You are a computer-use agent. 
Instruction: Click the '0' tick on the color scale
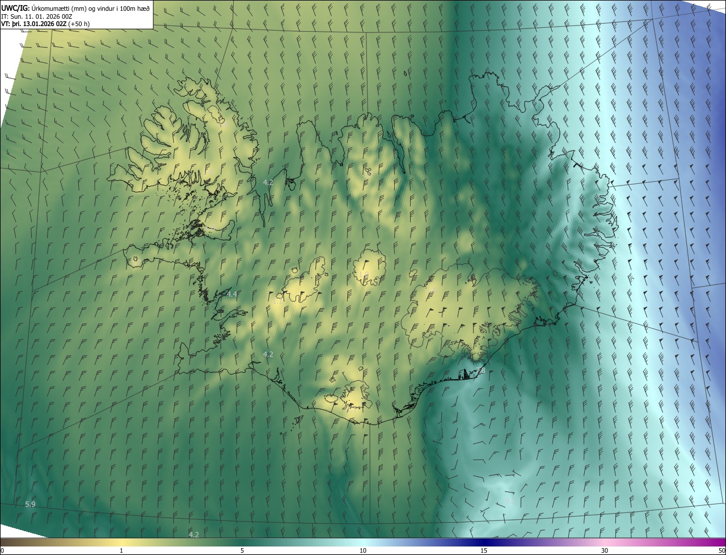[2, 550]
